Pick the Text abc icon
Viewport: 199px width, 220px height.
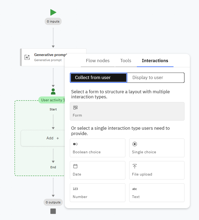pyautogui.click(x=135, y=189)
